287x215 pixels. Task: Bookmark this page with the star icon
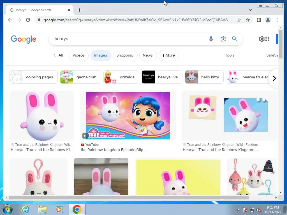point(248,20)
